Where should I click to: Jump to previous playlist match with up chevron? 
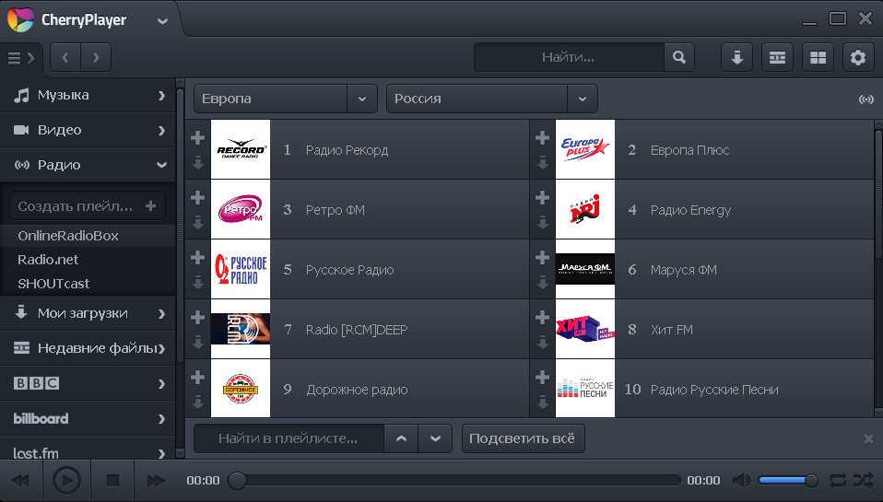pyautogui.click(x=401, y=438)
